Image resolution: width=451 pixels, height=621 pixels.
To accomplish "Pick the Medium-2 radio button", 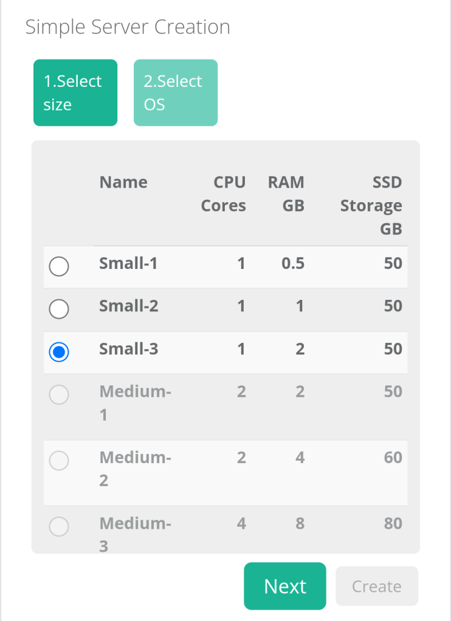I will coord(59,461).
